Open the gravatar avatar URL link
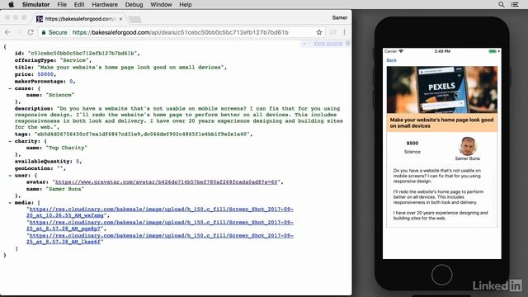Viewport: 528px width, 297px height. click(167, 181)
